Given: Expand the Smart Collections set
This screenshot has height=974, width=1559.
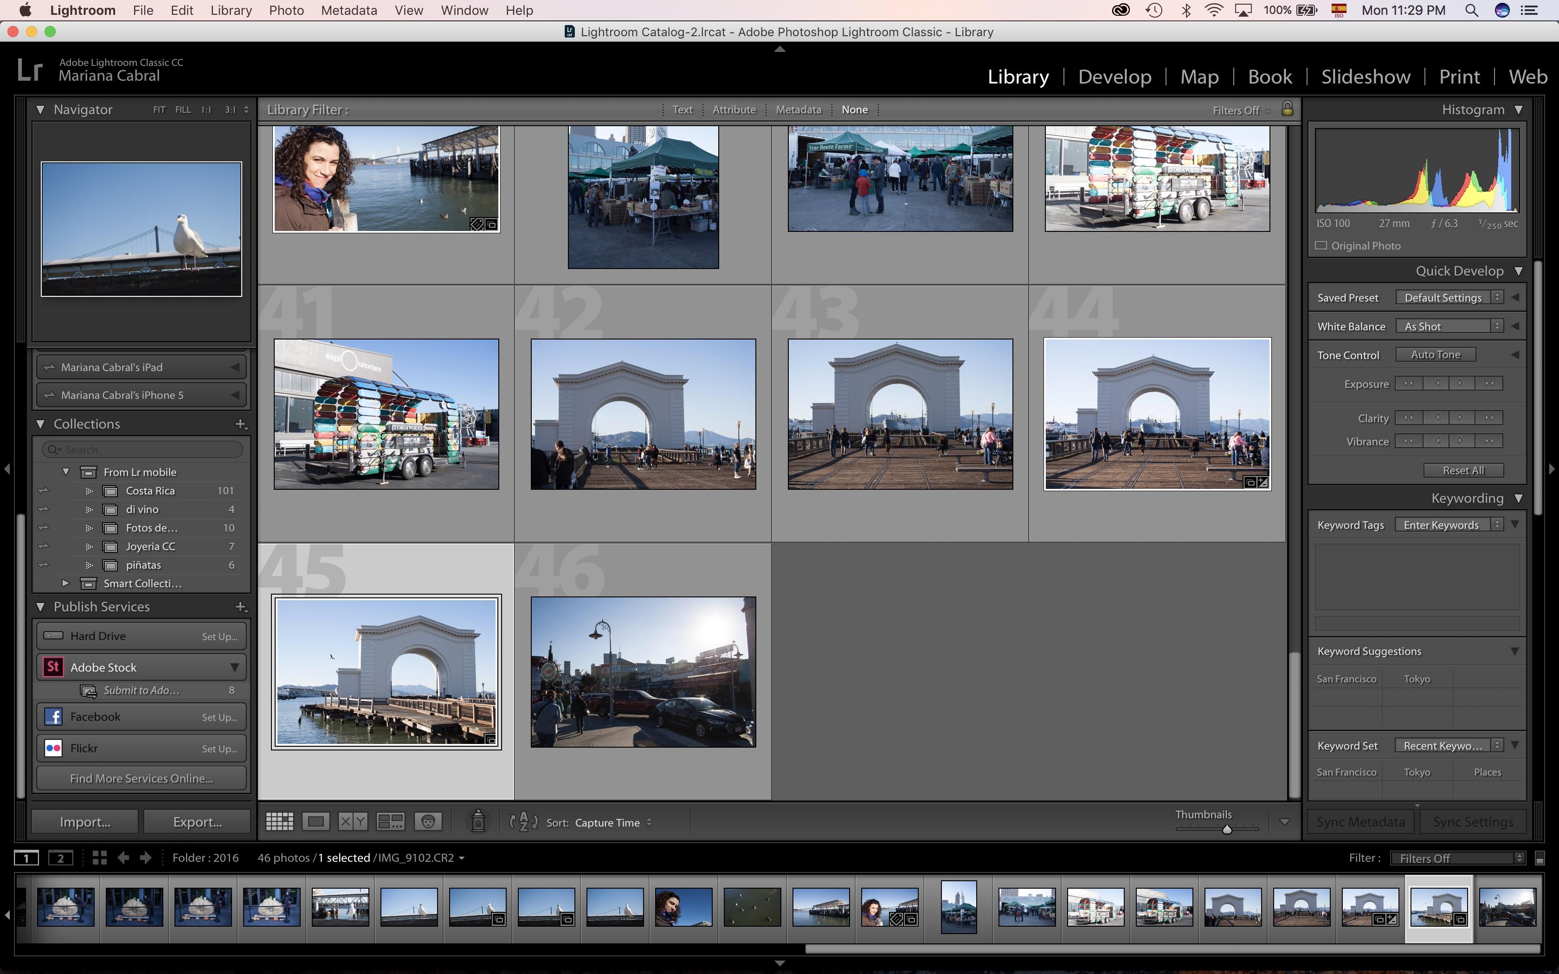Looking at the screenshot, I should pyautogui.click(x=66, y=583).
